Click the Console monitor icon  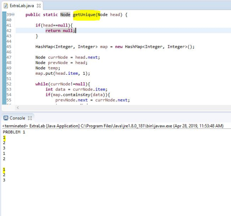point(6,118)
